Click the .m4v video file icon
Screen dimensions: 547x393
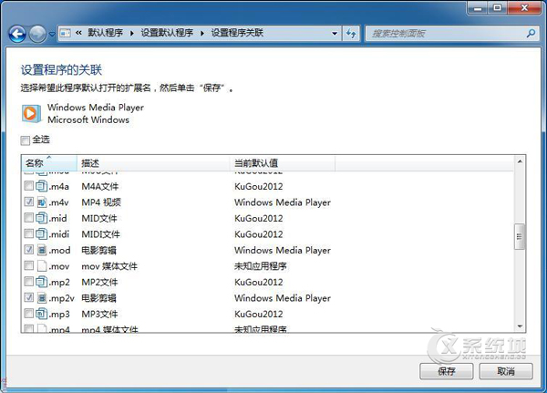[x=42, y=202]
